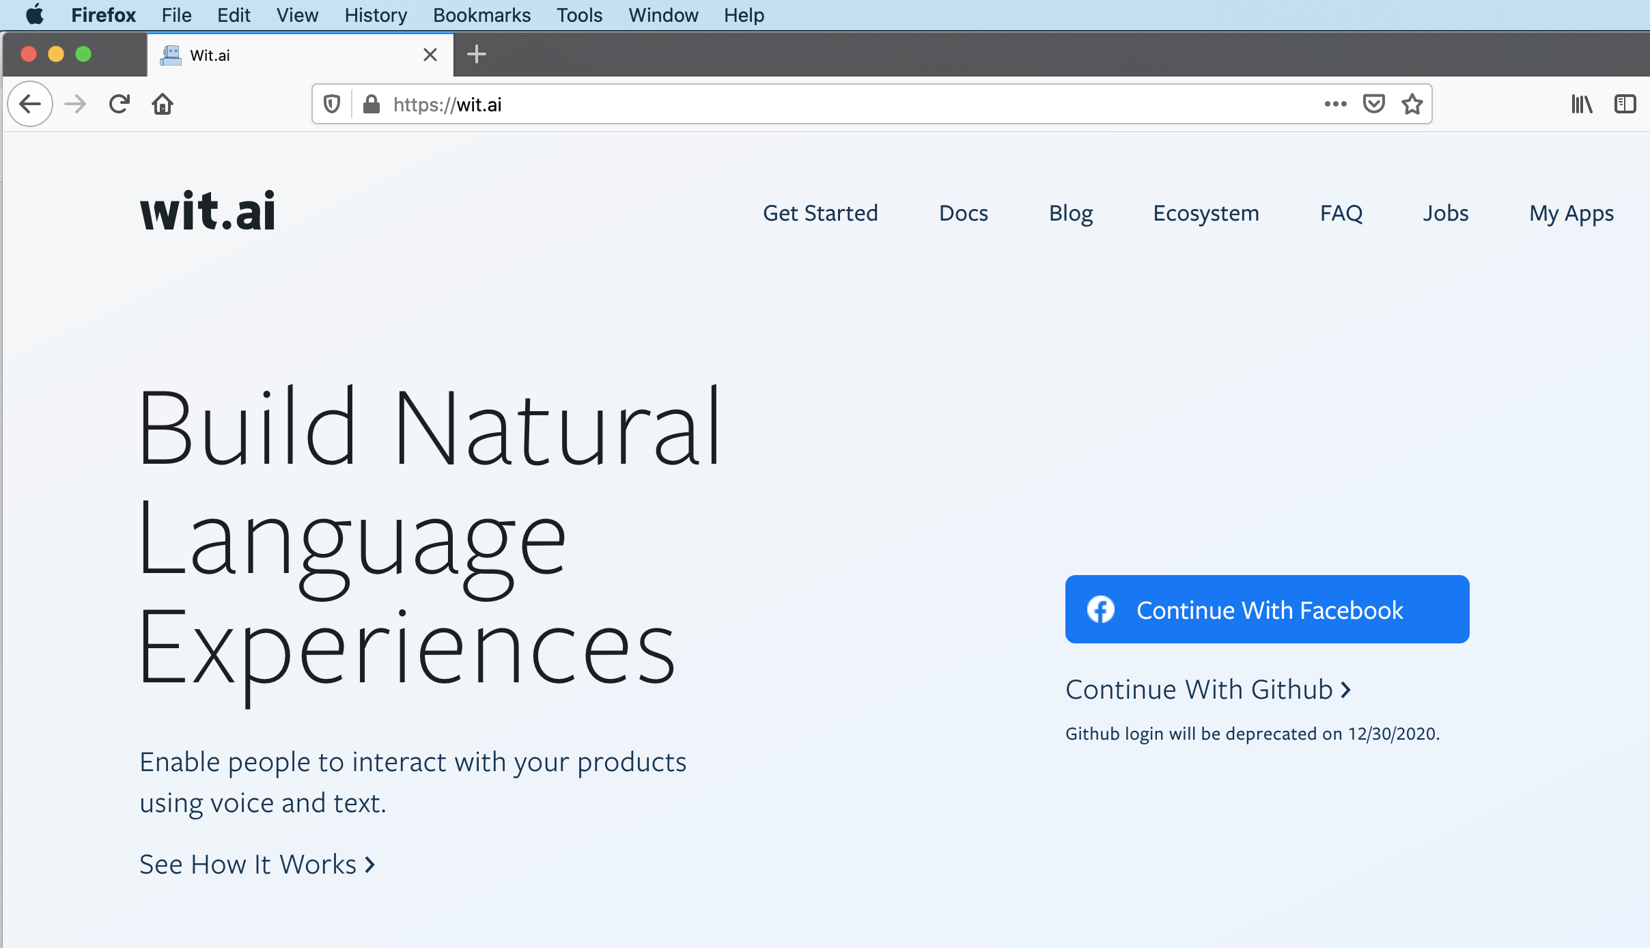Close the Wit.ai tab
The image size is (1650, 948).
point(430,55)
